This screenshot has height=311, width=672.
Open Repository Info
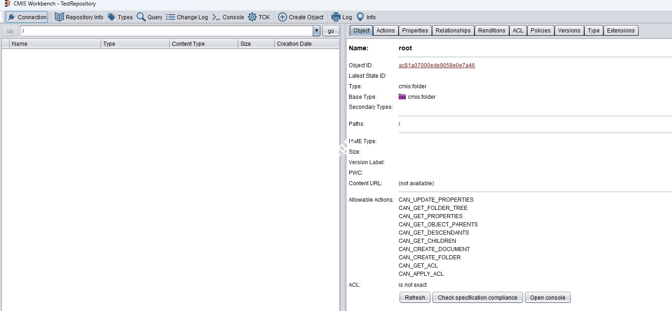tap(79, 16)
